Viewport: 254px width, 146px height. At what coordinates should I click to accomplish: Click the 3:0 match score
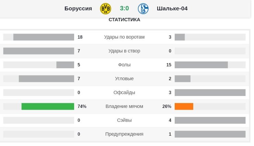click(124, 9)
